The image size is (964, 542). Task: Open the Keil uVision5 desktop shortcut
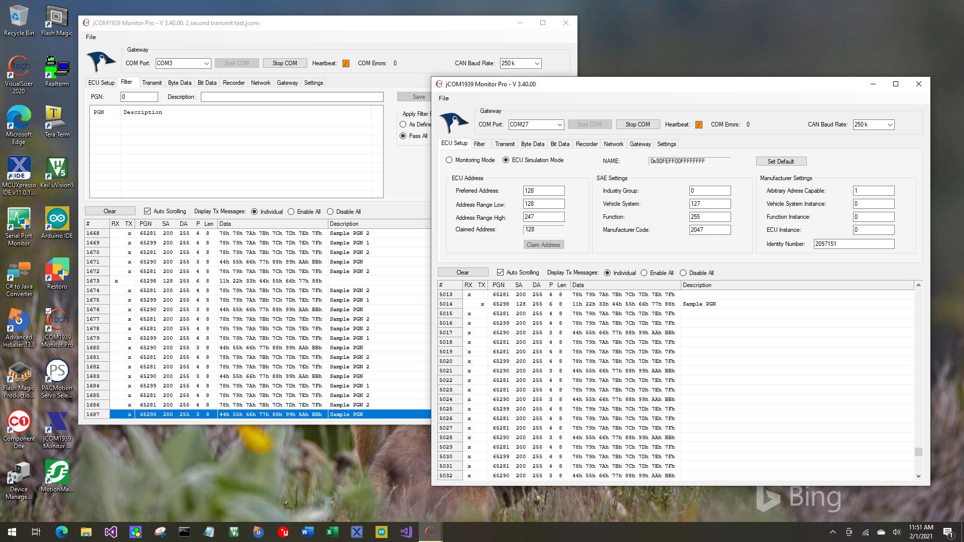click(x=57, y=169)
